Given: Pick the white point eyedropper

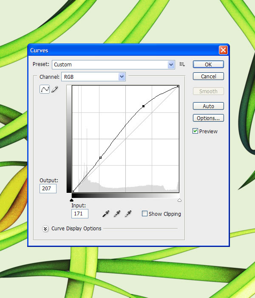Looking at the screenshot, I should 128,214.
